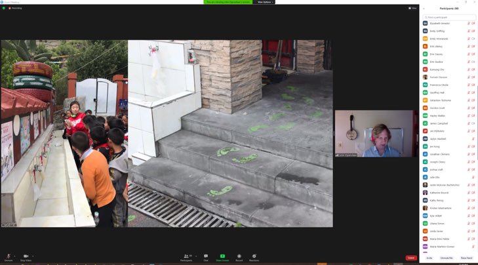478x265 pixels.
Task: Click the Stop Video camera icon
Action: (26, 256)
